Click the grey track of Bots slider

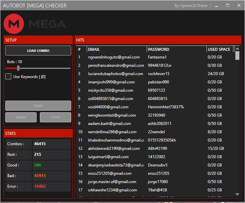point(45,68)
